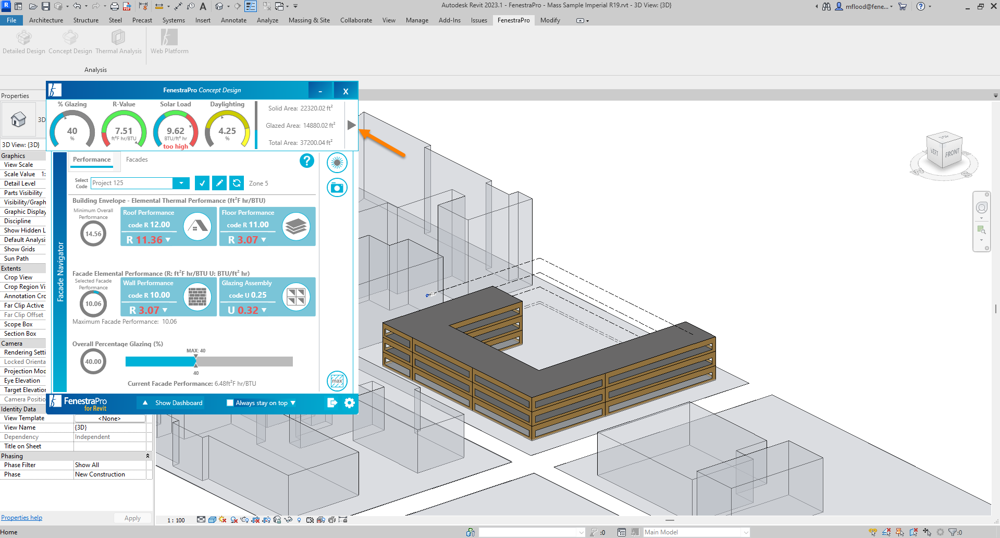1000x538 pixels.
Task: Select the Performance tab
Action: click(x=92, y=160)
